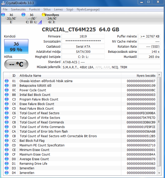
Task: Select the C: D: L: drive tab
Action: pos(32,18)
